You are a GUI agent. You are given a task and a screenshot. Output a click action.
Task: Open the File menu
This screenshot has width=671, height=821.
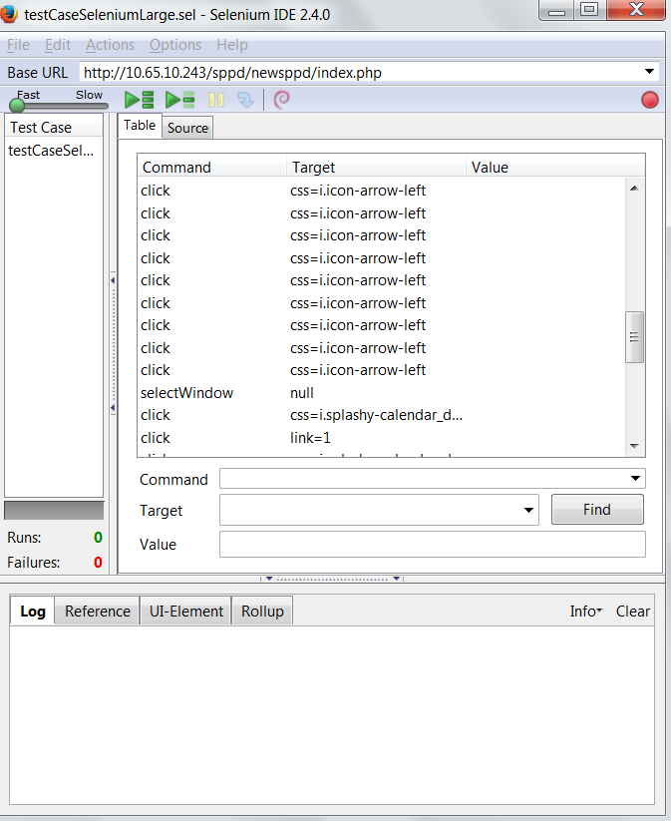click(18, 45)
